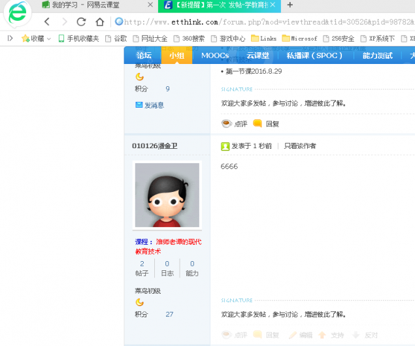Open the 360搜索 bookmark
Viewport: 415px width, 346px height.
click(190, 39)
